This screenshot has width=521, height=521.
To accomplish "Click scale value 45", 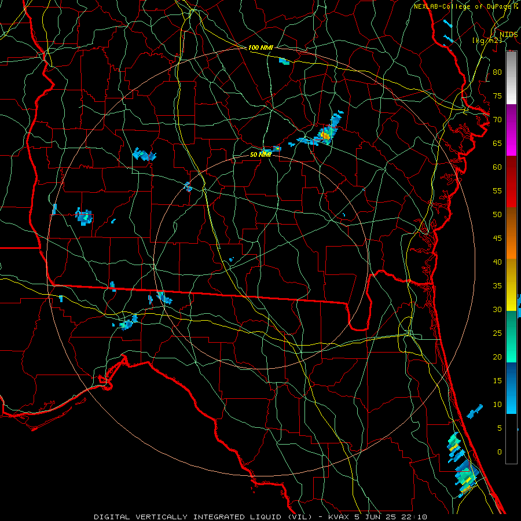I will click(x=497, y=239).
